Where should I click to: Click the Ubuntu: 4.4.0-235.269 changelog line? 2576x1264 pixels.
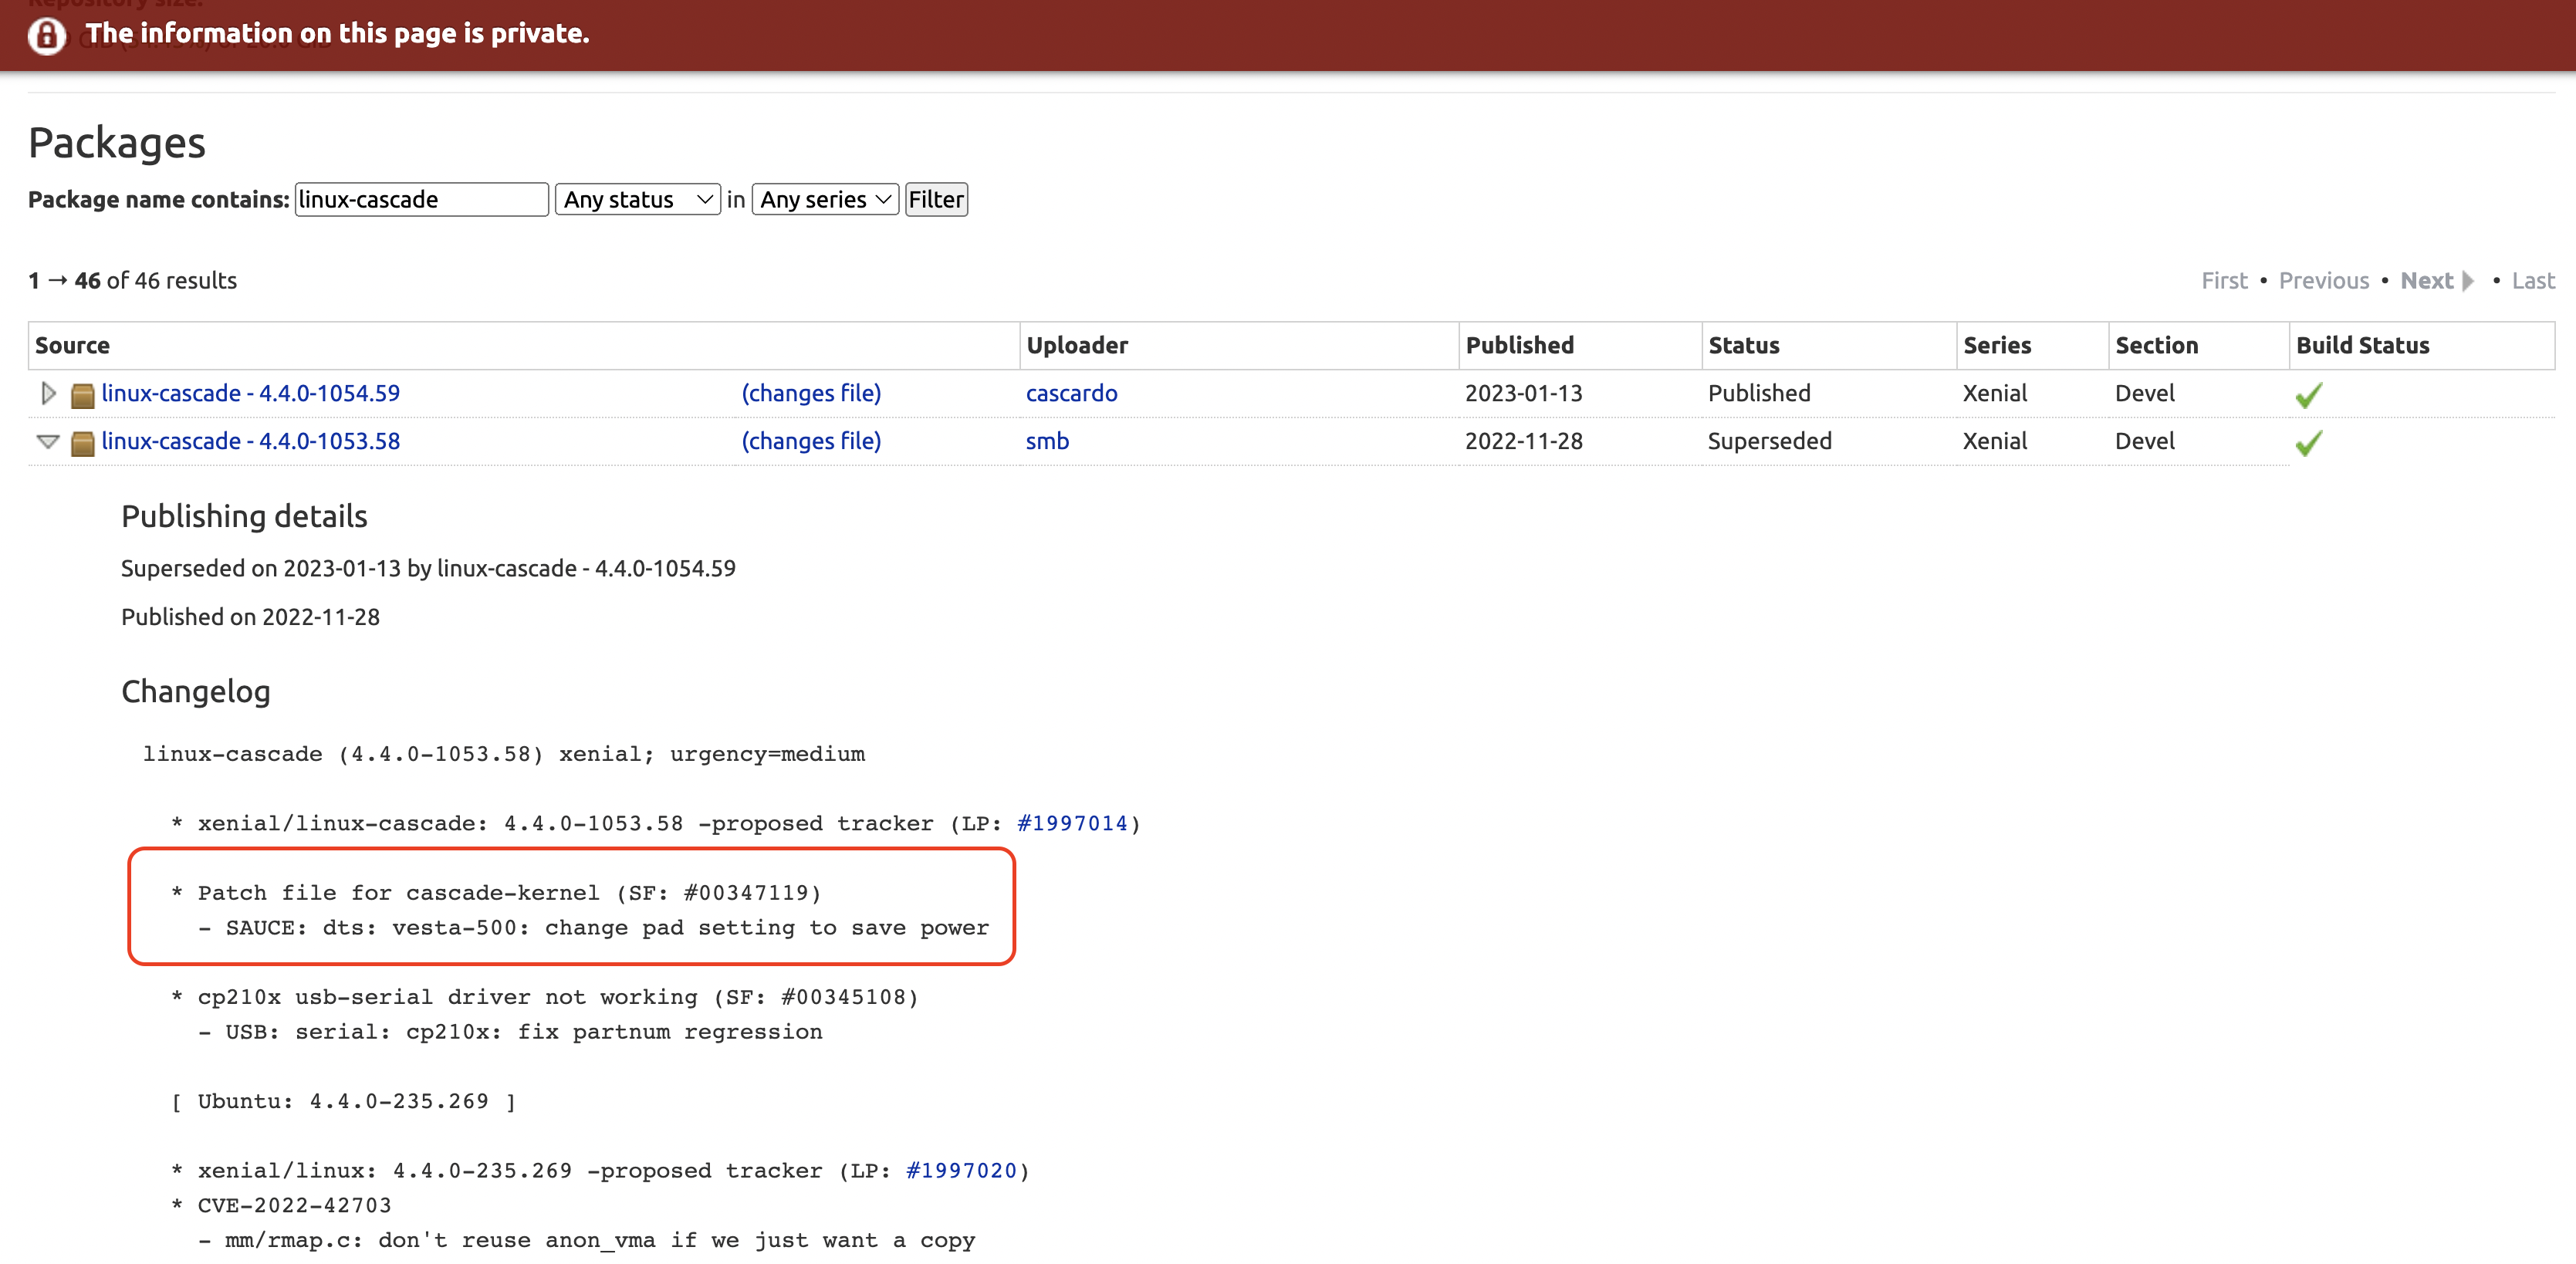click(343, 1101)
